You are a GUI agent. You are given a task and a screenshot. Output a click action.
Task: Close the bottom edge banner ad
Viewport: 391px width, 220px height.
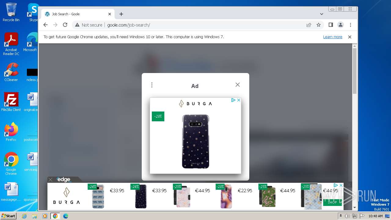click(x=50, y=180)
